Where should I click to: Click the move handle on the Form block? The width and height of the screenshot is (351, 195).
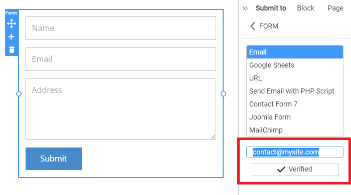(12, 23)
